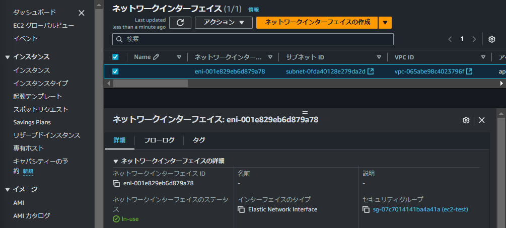Switch to the フローログ tab
Screen dimensions: 506x228
pyautogui.click(x=160, y=140)
